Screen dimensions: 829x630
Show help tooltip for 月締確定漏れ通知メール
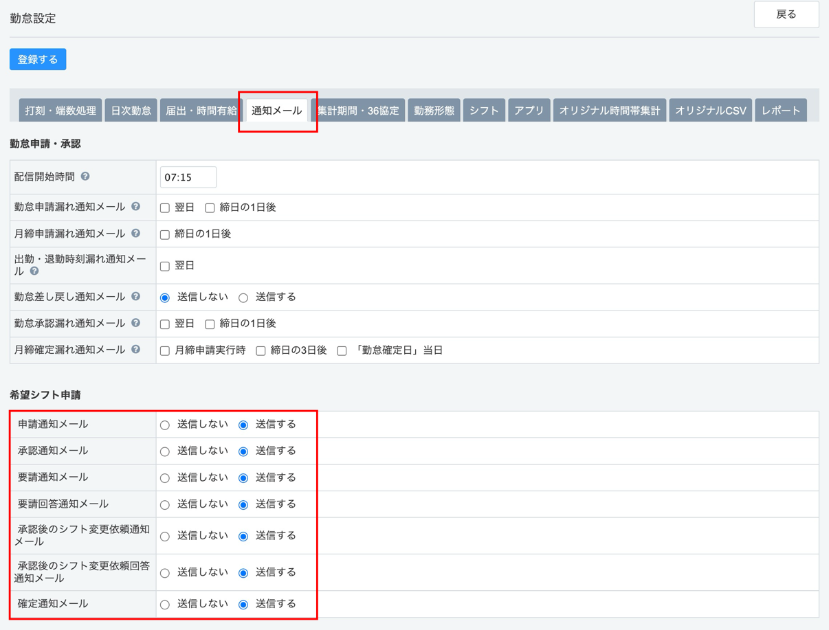click(136, 350)
